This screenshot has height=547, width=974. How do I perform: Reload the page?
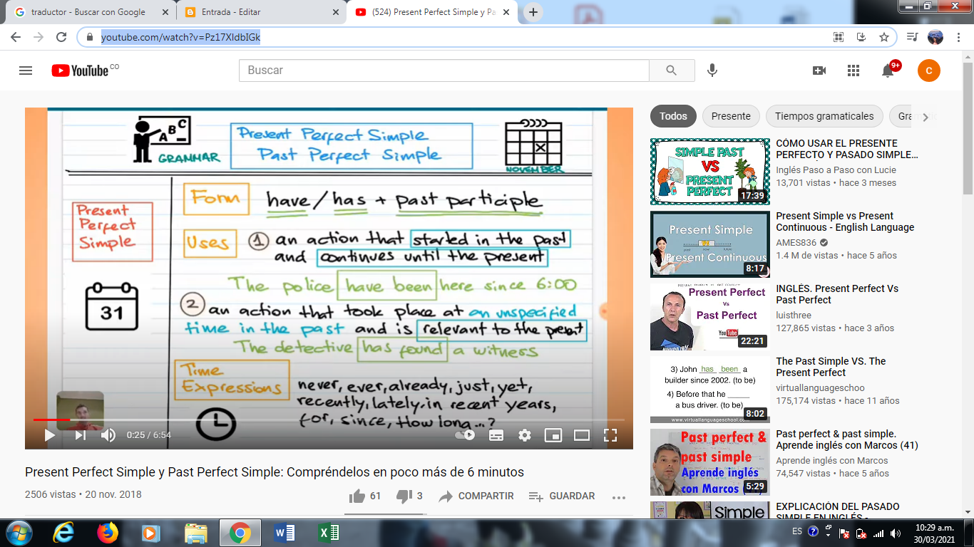[61, 37]
